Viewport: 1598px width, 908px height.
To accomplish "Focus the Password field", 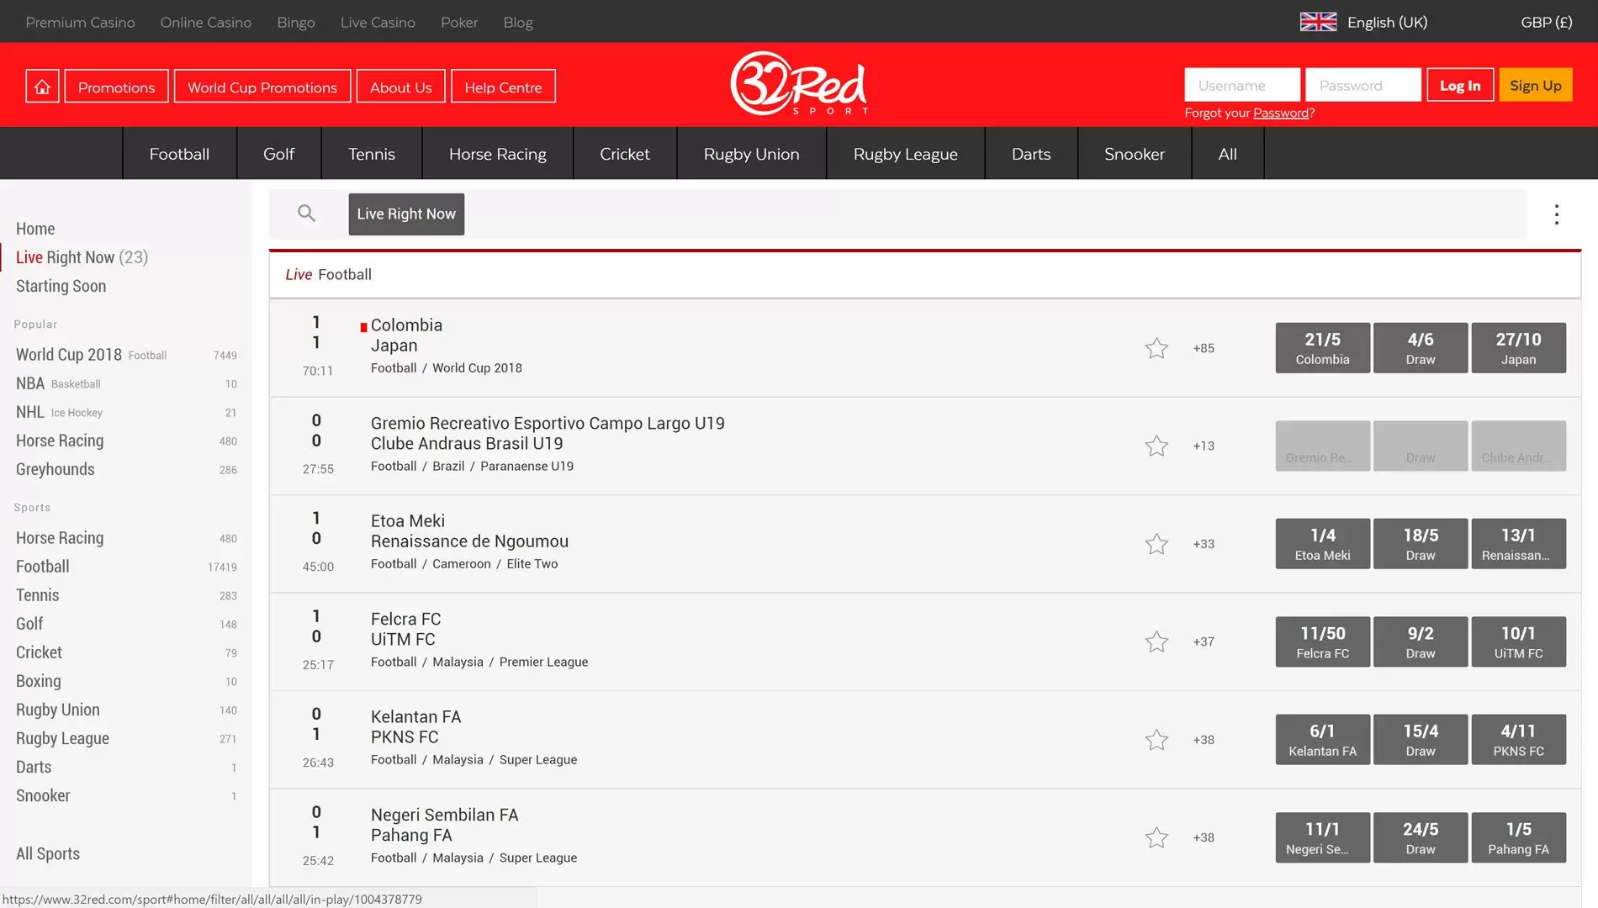I will (1363, 85).
